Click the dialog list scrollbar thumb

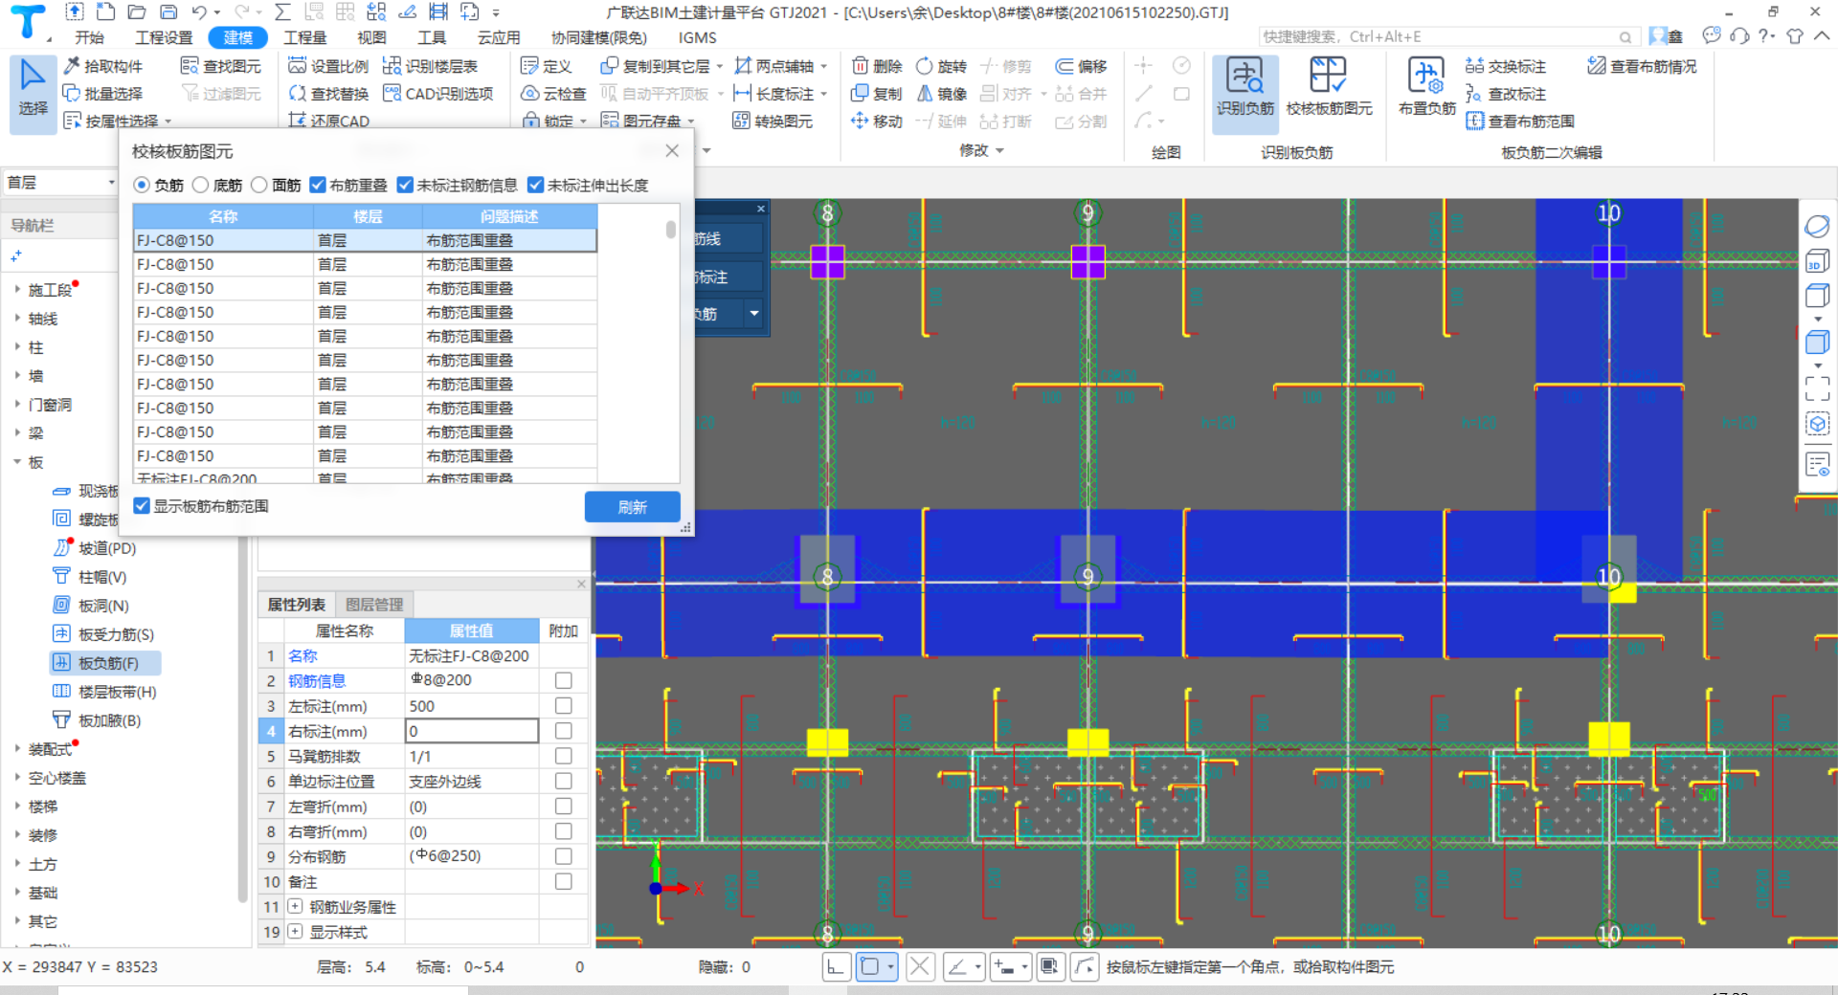pos(671,230)
